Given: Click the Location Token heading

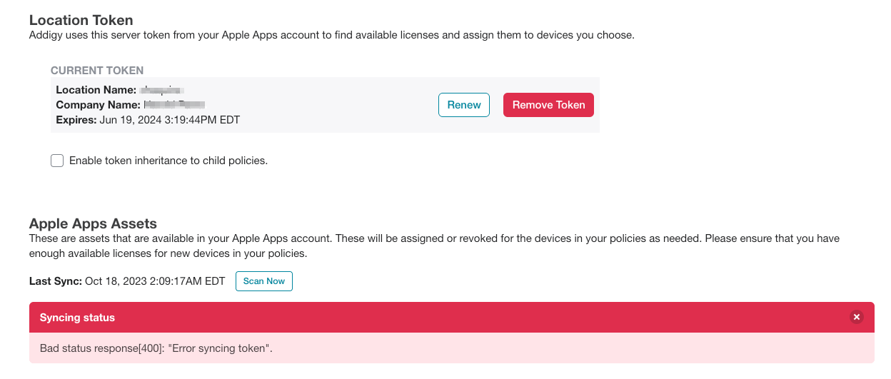Looking at the screenshot, I should click(x=81, y=21).
